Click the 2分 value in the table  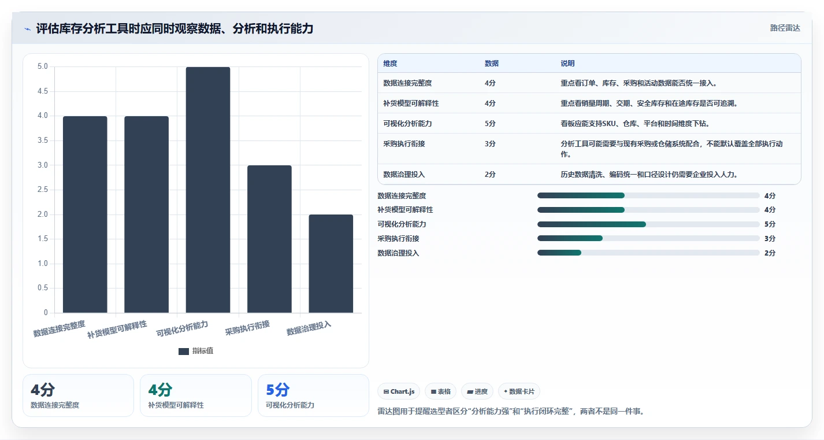point(490,174)
